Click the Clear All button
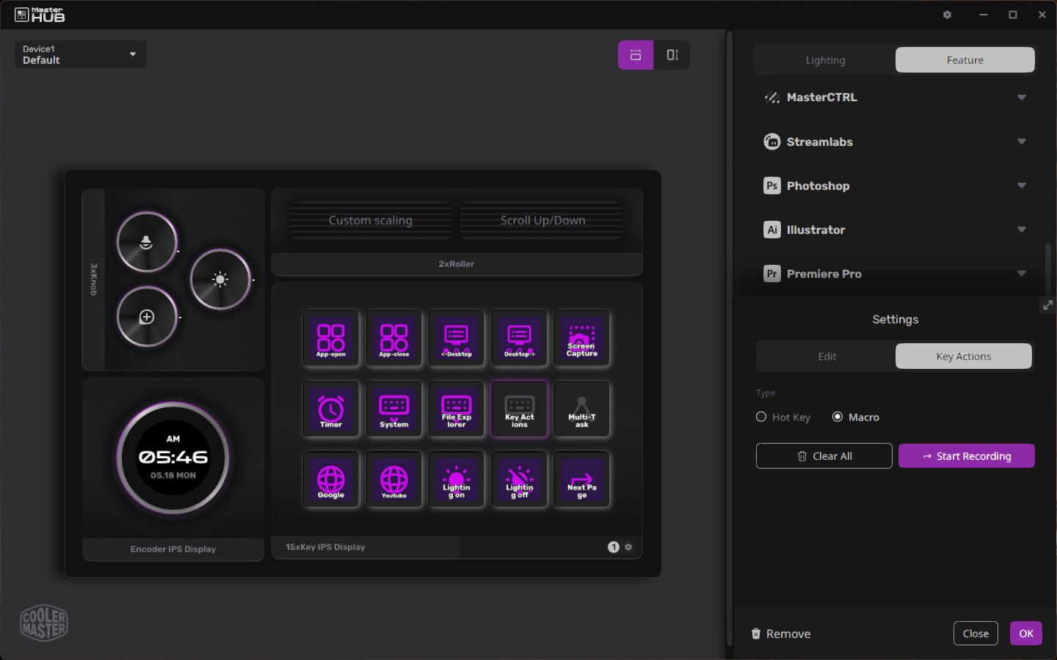Viewport: 1057px width, 660px height. 824,456
